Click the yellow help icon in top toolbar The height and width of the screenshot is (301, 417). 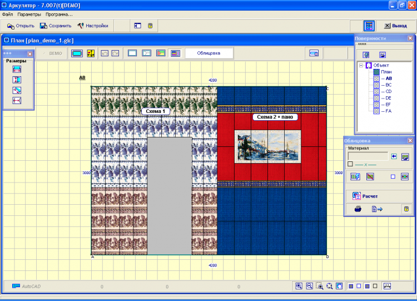[x=150, y=26]
